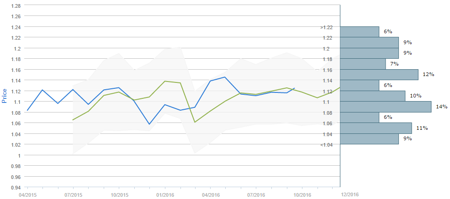
Task: Click the 1.28 y-axis label
Action: 15,5
